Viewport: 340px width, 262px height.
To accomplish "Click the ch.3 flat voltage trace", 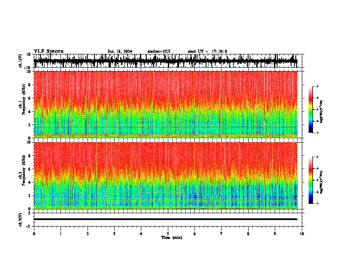I will pos(165,219).
